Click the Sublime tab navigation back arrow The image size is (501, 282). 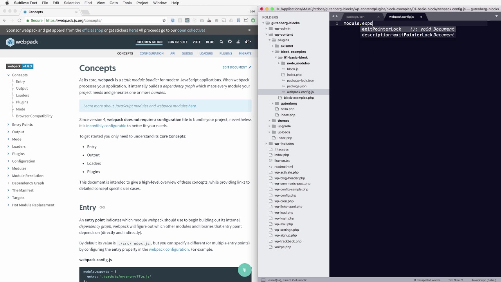(333, 16)
